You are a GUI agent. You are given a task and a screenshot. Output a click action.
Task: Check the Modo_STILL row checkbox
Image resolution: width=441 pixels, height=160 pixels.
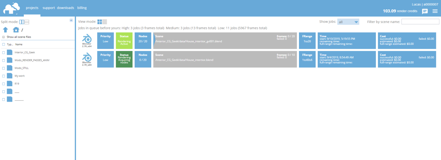4,68
